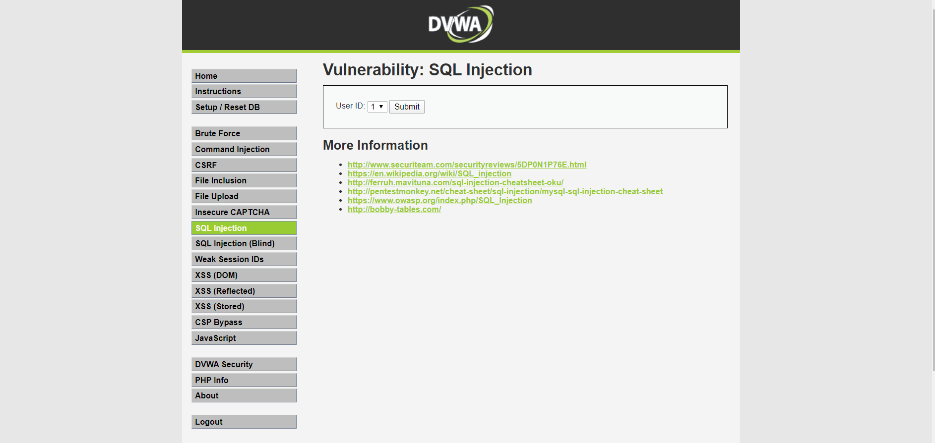
Task: Open the Weak Session IDs page
Action: point(244,259)
